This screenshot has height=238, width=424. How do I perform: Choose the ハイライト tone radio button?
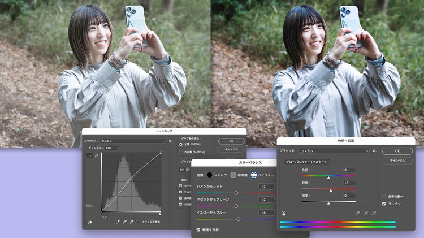(254, 175)
